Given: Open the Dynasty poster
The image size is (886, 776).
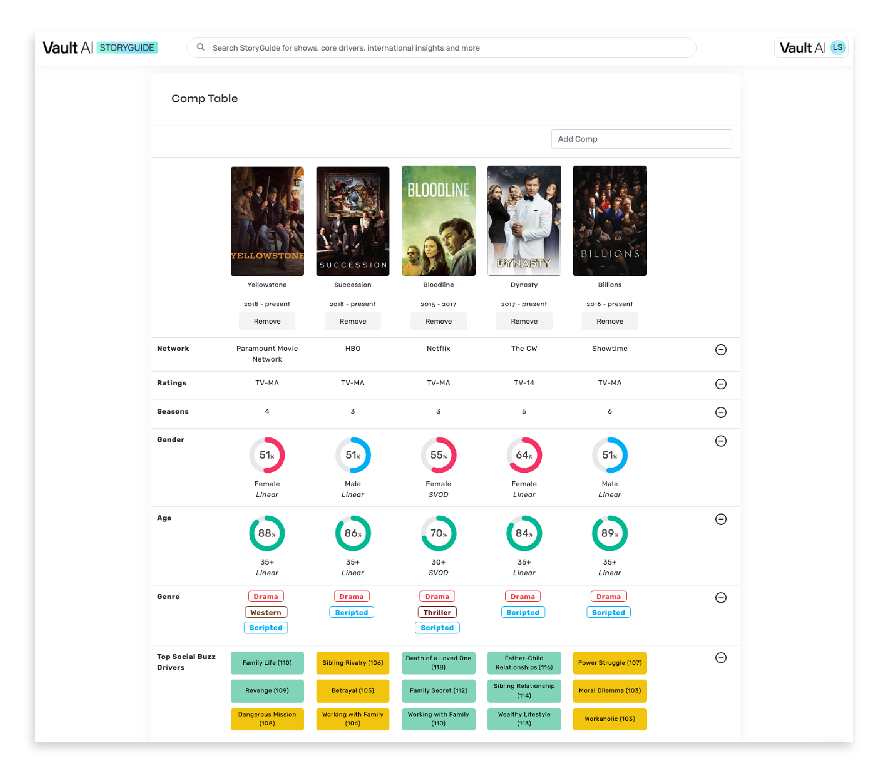Looking at the screenshot, I should pyautogui.click(x=524, y=221).
